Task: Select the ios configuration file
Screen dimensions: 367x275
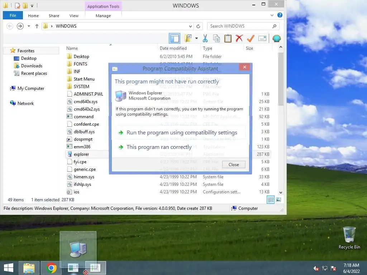Action: click(76, 192)
